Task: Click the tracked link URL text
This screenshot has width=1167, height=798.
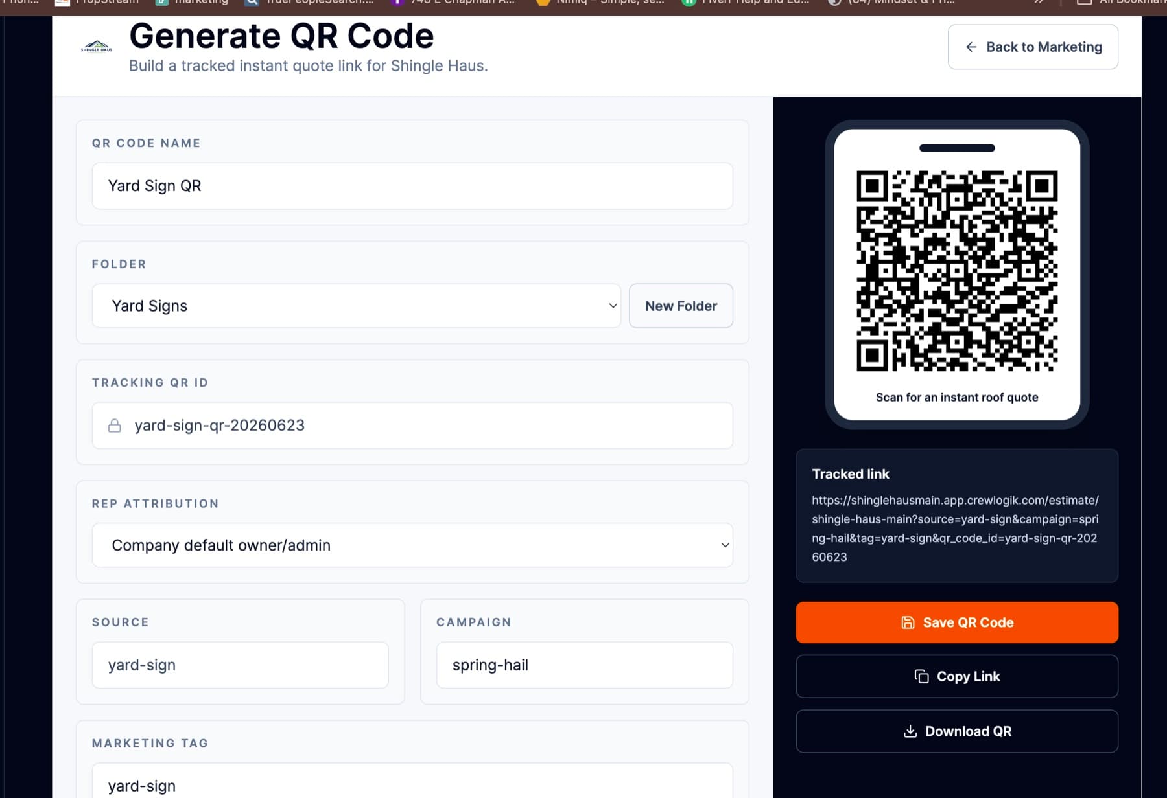Action: click(955, 529)
